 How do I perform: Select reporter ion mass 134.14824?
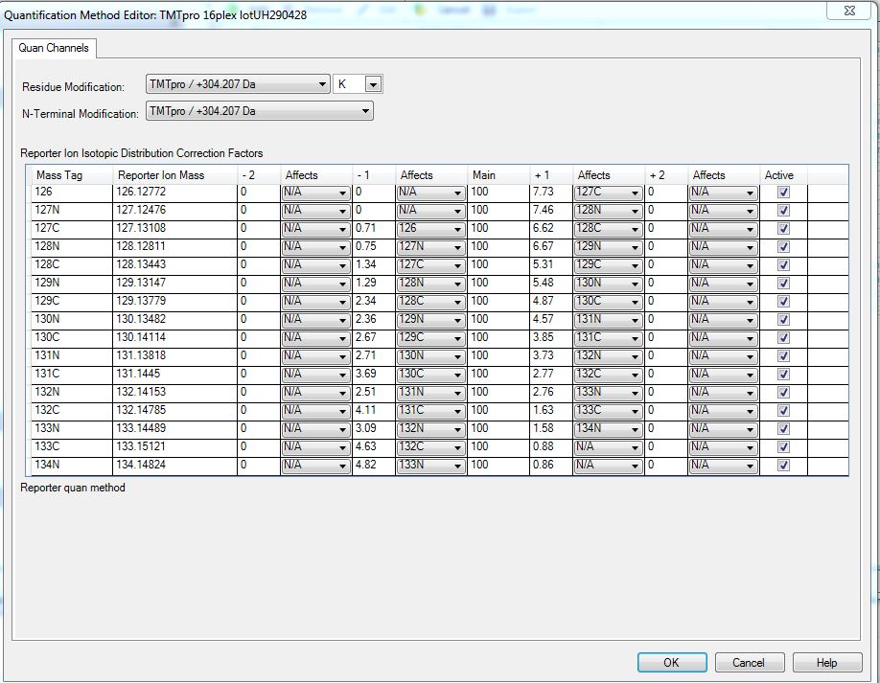coord(174,465)
